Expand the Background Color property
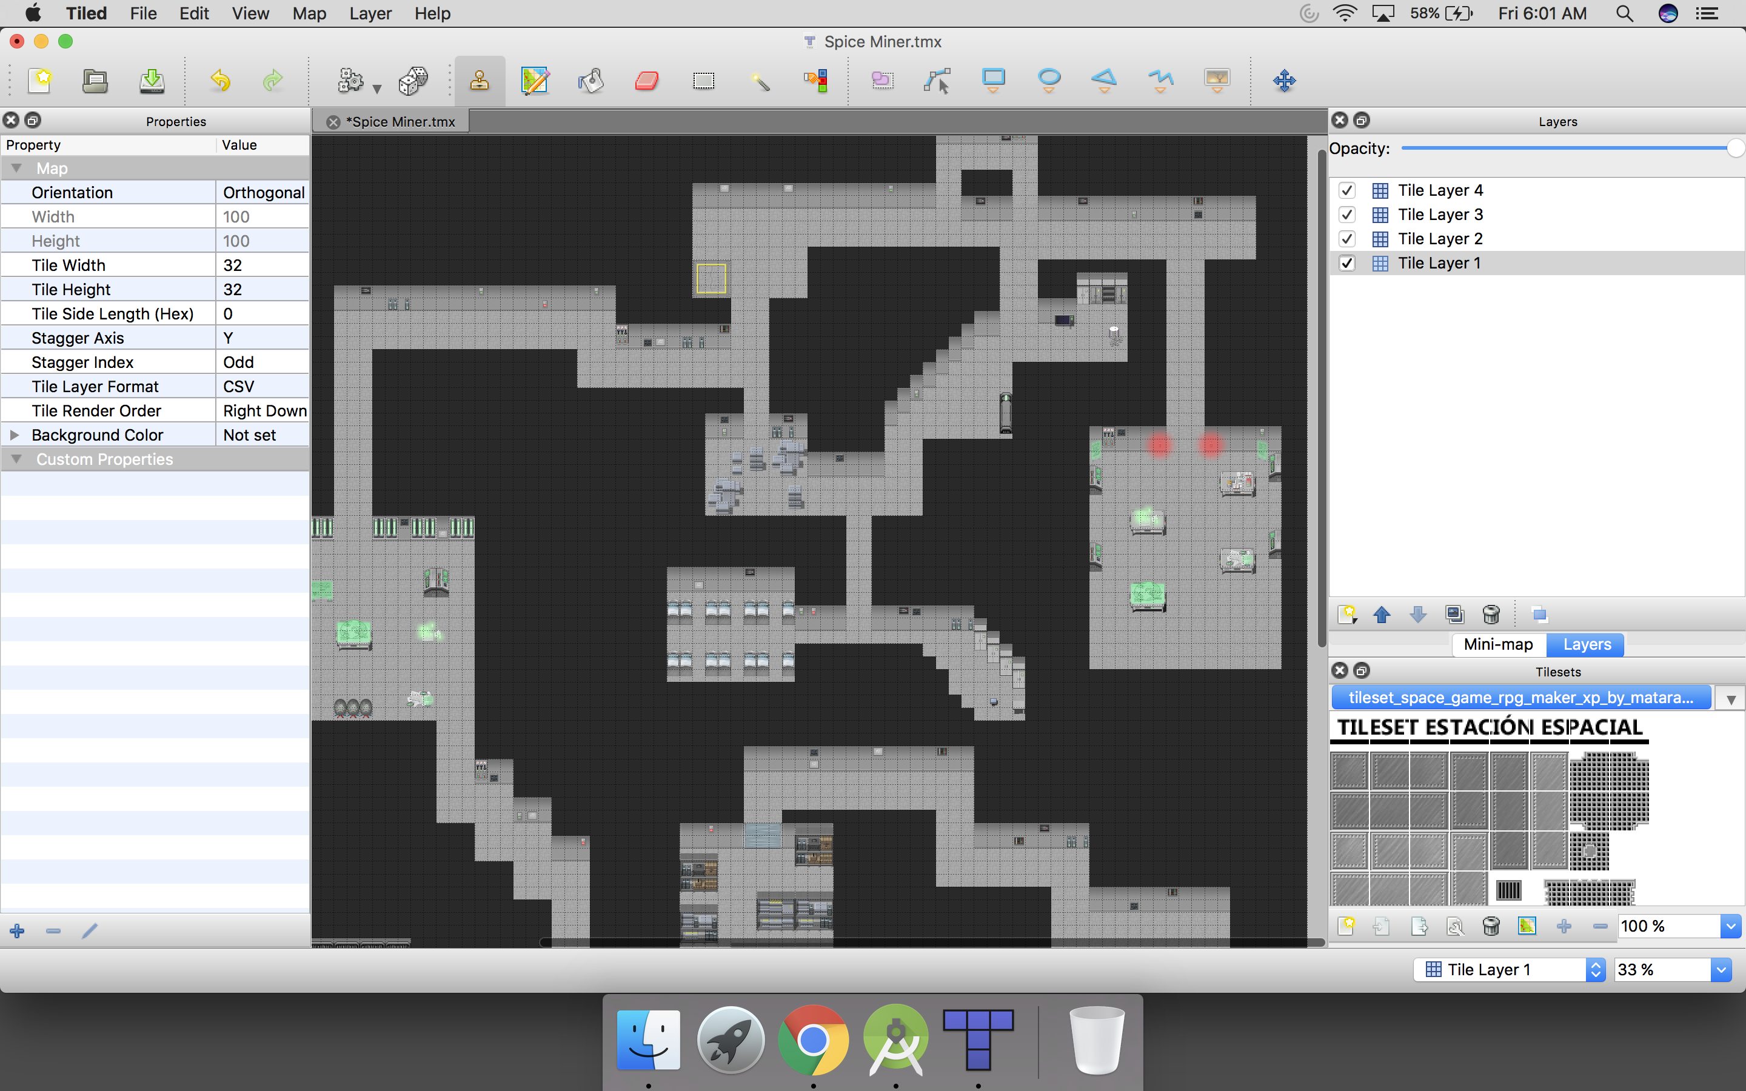1746x1091 pixels. tap(15, 435)
